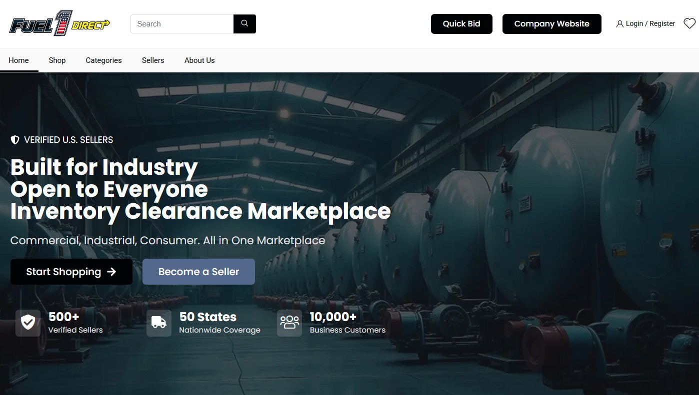Click the people icon for Business Customers
Image resolution: width=699 pixels, height=395 pixels.
click(x=289, y=323)
